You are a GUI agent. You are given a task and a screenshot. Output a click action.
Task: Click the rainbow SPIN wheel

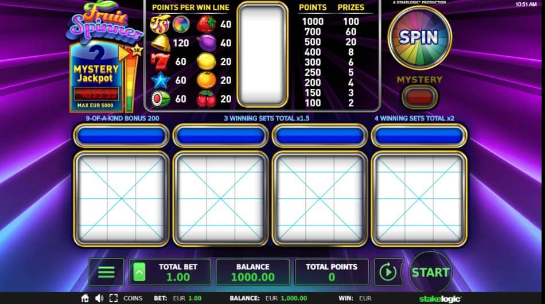(419, 37)
